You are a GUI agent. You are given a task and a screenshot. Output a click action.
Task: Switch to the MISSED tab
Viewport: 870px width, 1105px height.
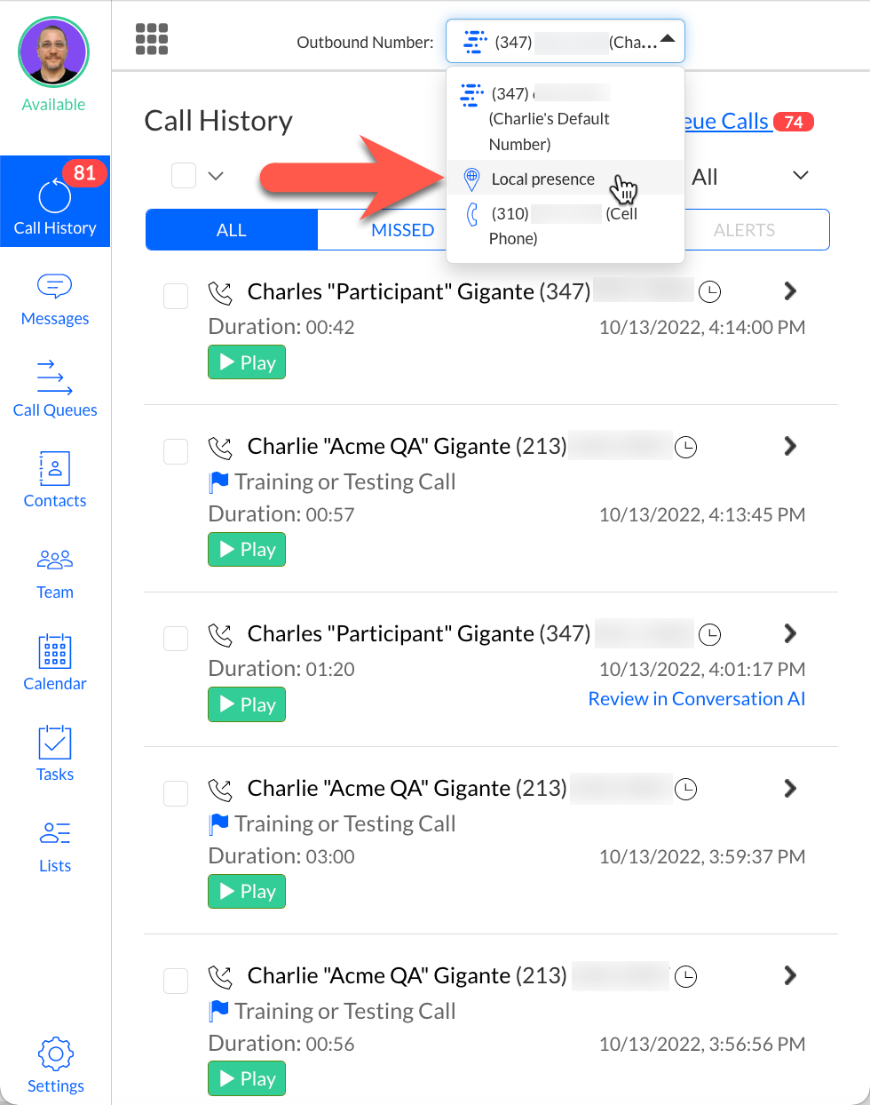coord(402,230)
